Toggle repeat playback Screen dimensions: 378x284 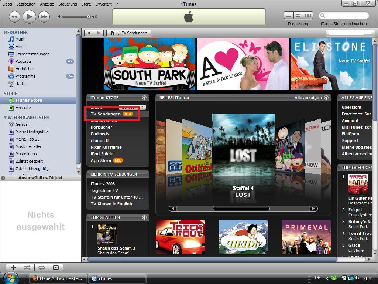click(42, 267)
